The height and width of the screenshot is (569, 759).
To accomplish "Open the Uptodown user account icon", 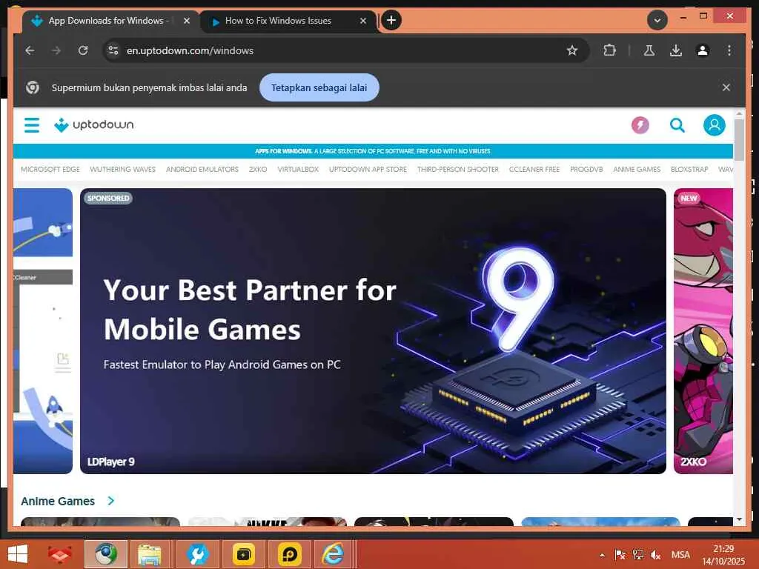I will click(714, 125).
